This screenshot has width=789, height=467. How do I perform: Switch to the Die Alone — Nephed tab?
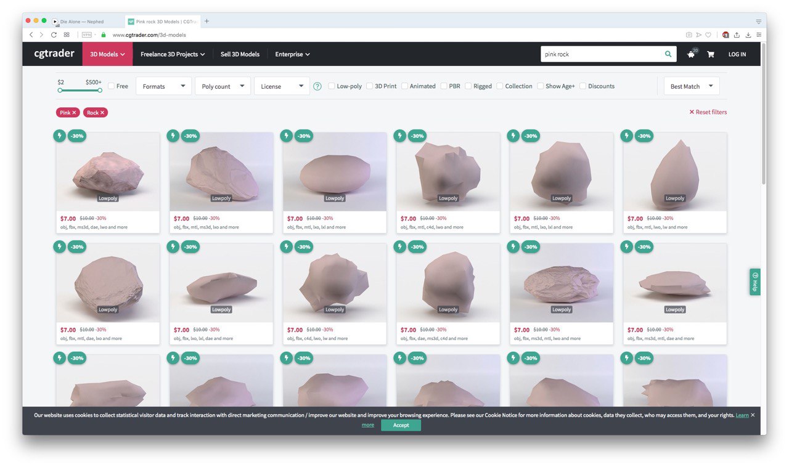pyautogui.click(x=82, y=22)
